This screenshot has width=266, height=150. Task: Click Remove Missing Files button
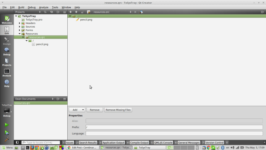point(118,110)
